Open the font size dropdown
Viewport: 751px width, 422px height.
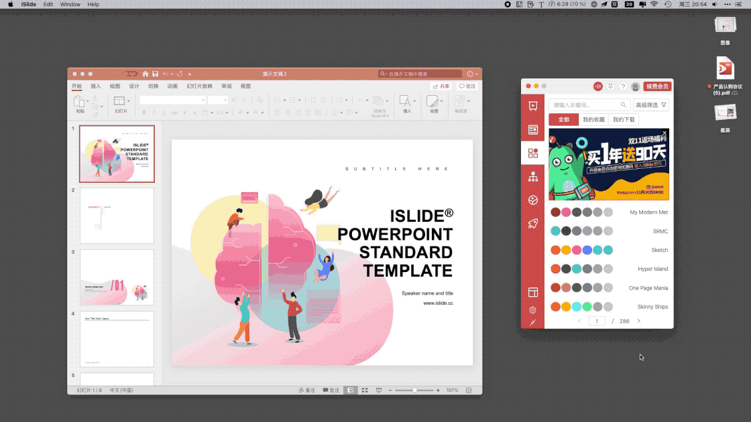[225, 100]
